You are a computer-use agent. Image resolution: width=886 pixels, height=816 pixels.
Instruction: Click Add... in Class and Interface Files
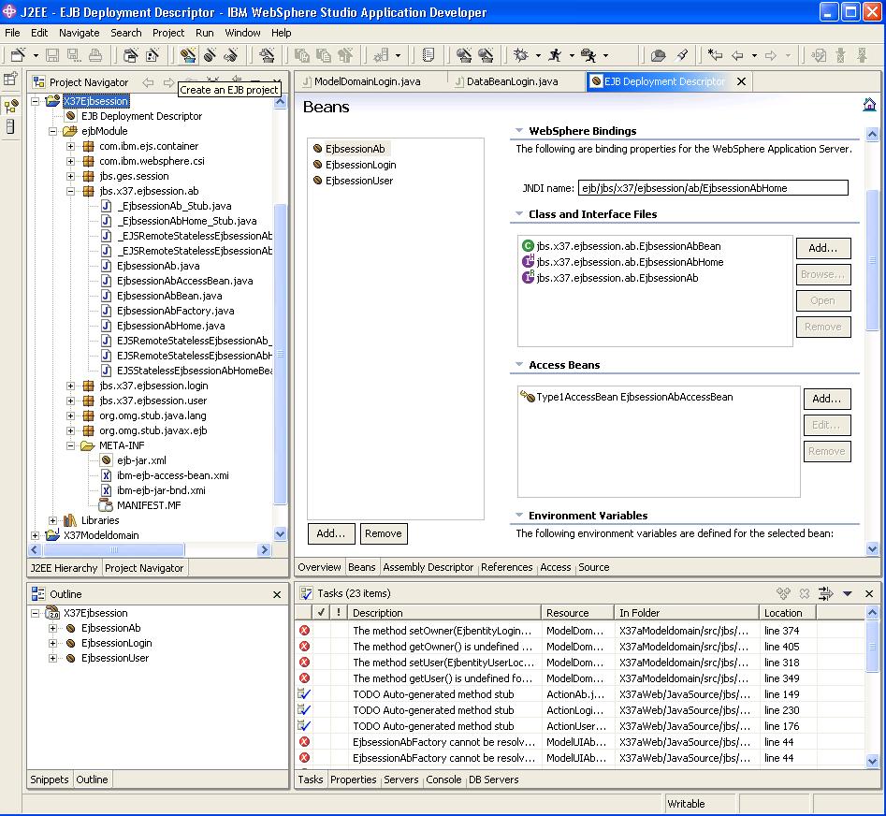click(822, 248)
